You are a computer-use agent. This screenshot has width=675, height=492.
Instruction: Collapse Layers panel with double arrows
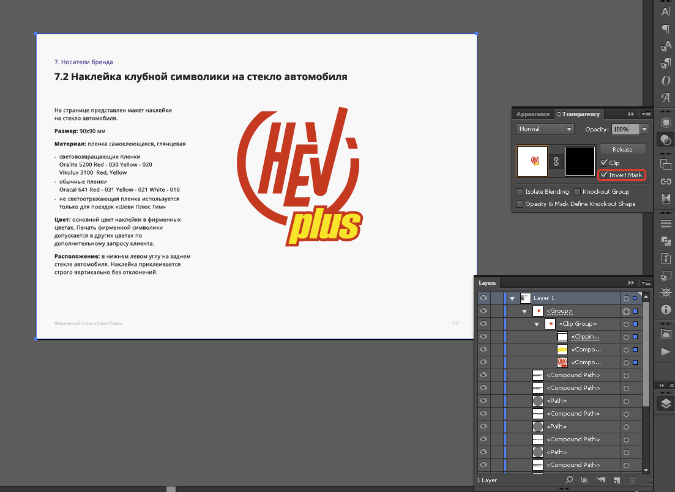[x=631, y=282]
